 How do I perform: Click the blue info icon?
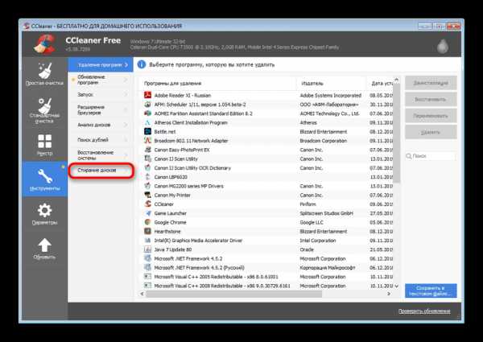[142, 64]
